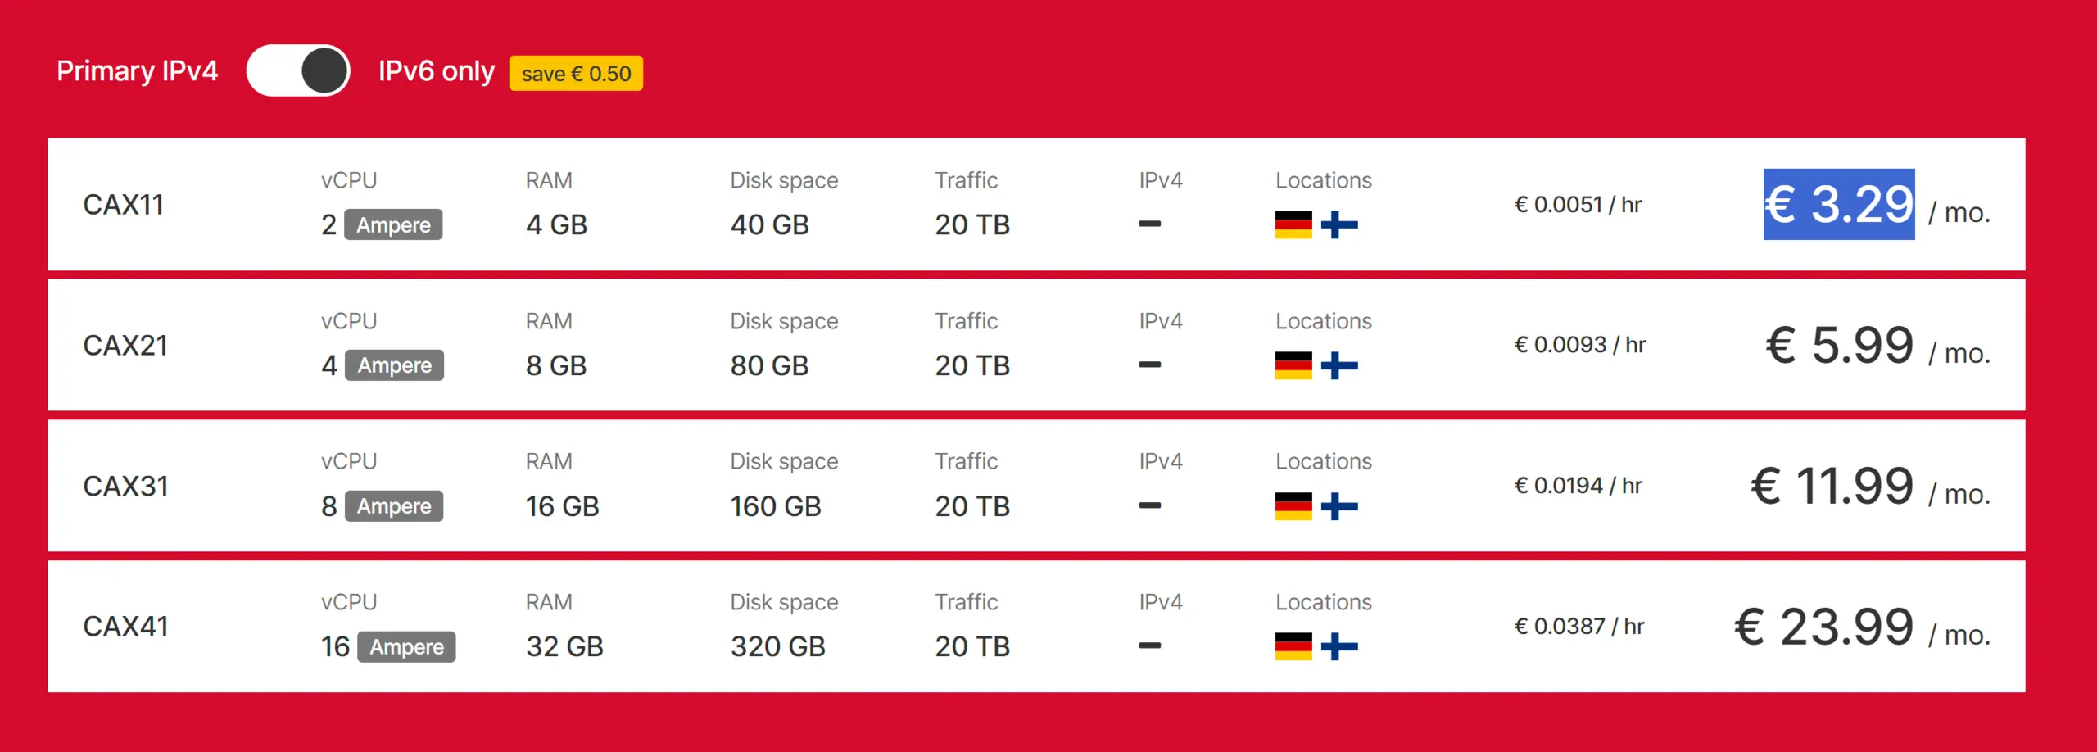The height and width of the screenshot is (752, 2097).
Task: Click the Finnish flag in the CAX41 row
Action: coord(1339,646)
